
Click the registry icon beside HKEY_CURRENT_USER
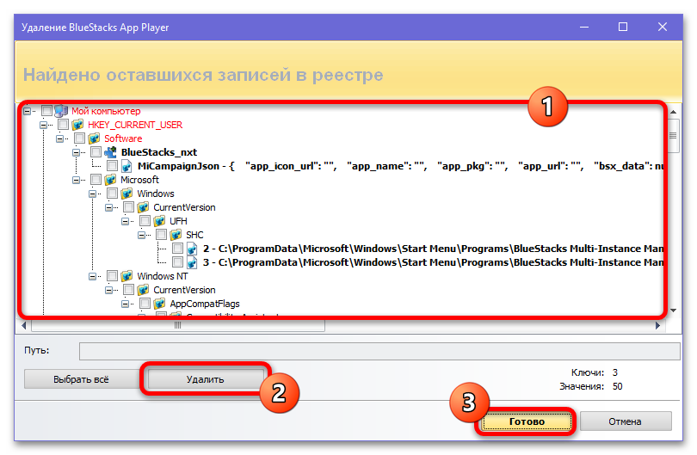pyautogui.click(x=77, y=125)
